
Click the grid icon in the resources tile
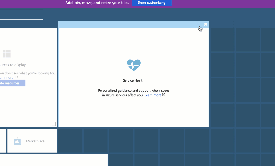6,53
